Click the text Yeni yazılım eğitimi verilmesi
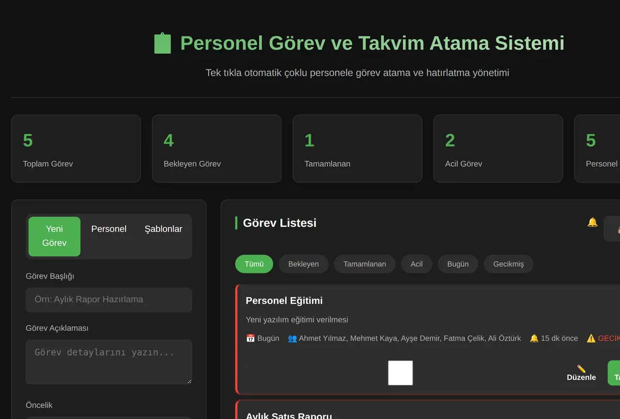 pos(297,320)
